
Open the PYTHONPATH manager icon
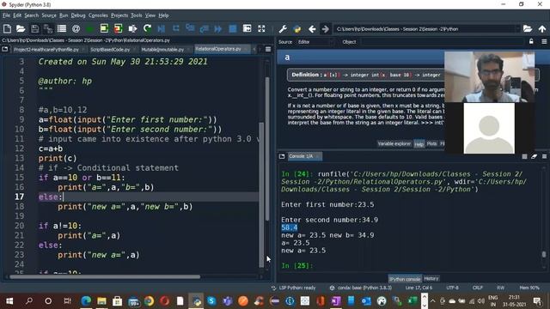[x=297, y=29]
